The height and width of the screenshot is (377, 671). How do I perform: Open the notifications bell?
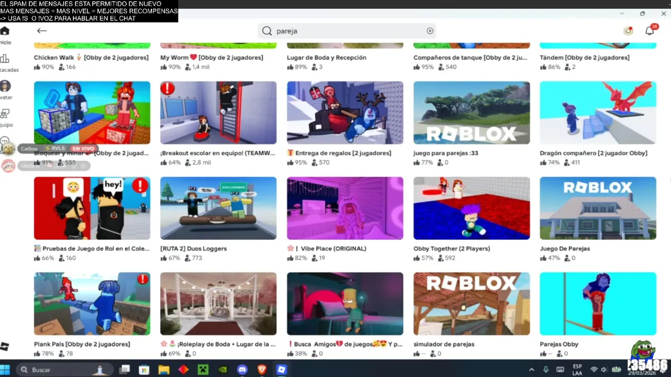pyautogui.click(x=650, y=31)
